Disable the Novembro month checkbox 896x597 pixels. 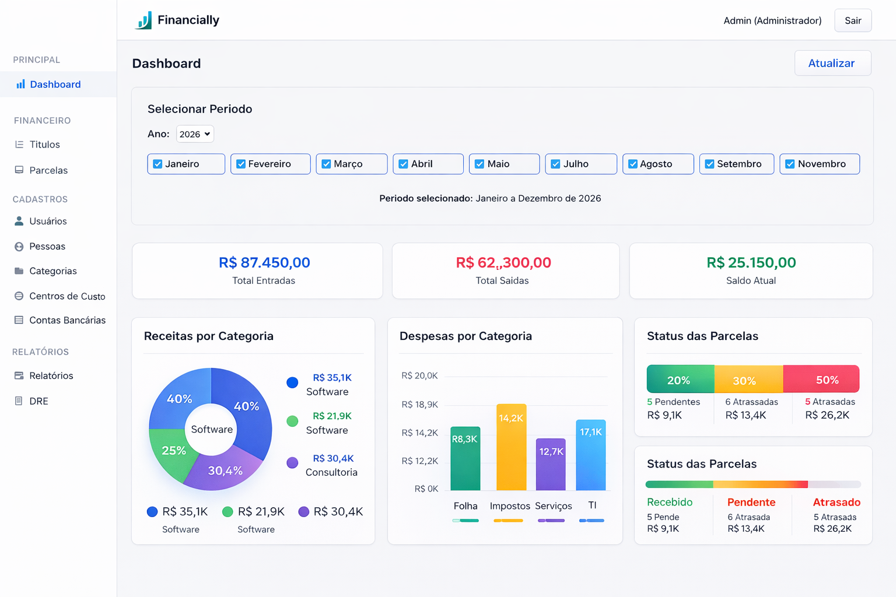(790, 164)
